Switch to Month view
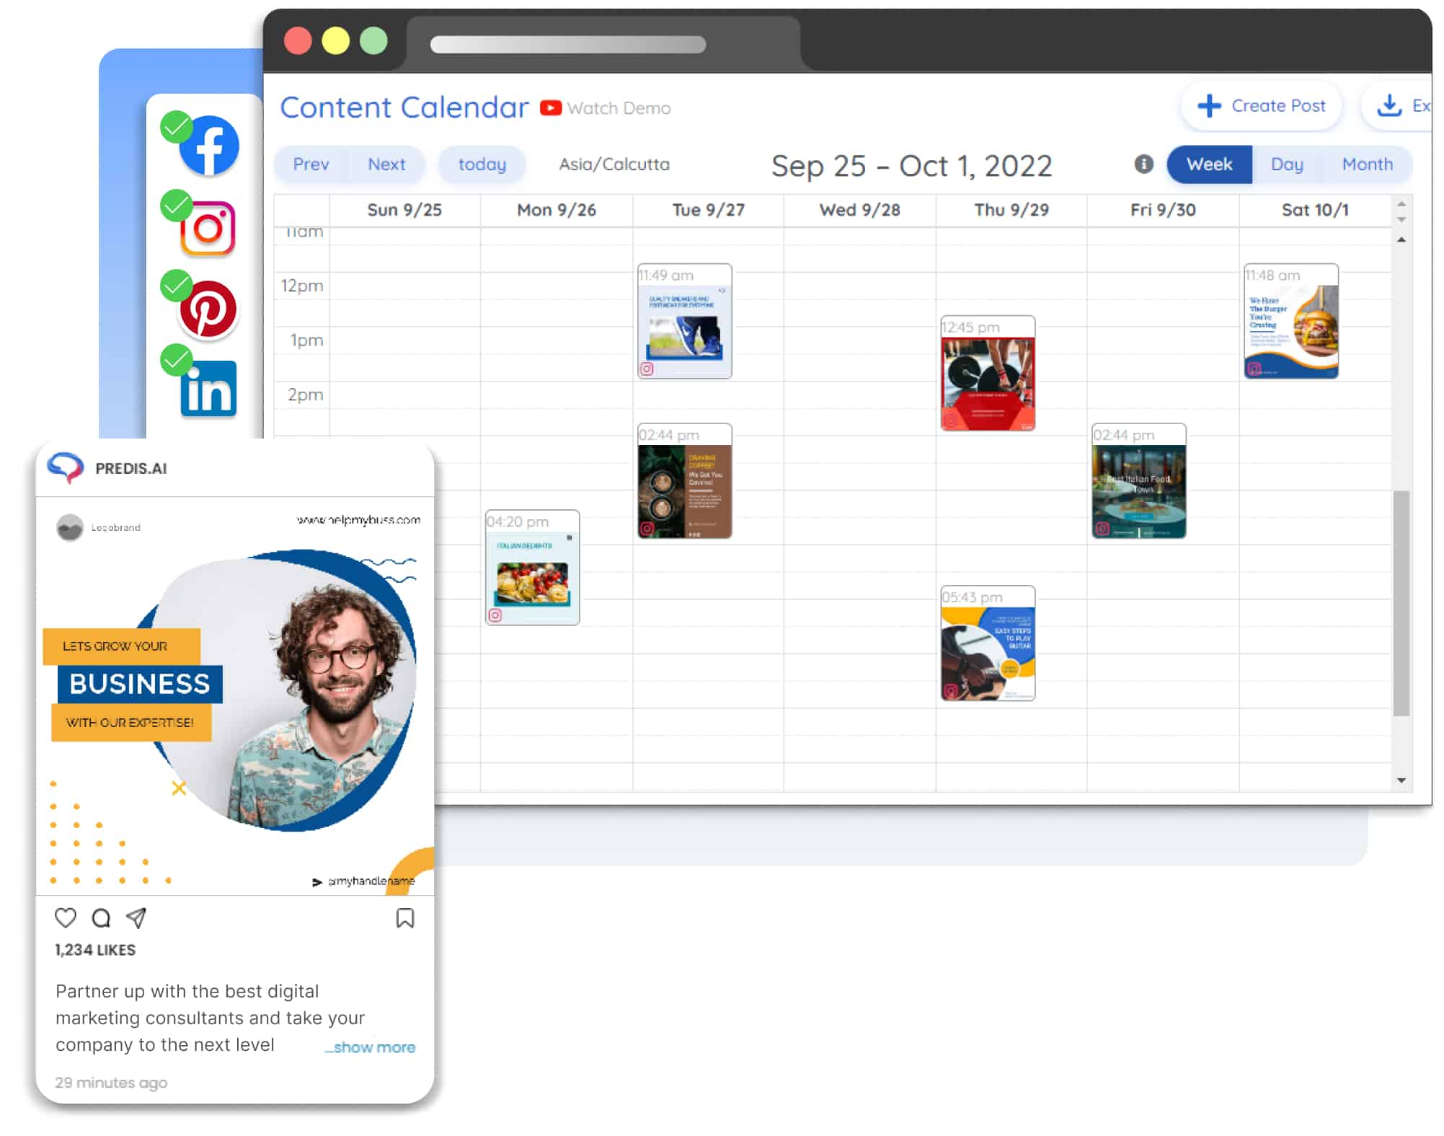This screenshot has height=1136, width=1444. pos(1367,163)
